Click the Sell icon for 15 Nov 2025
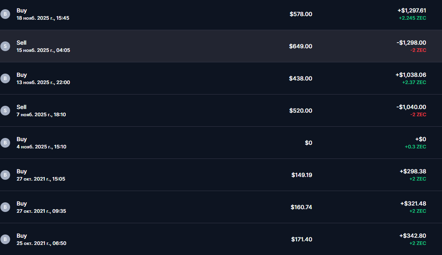This screenshot has width=442, height=255. [x=5, y=46]
